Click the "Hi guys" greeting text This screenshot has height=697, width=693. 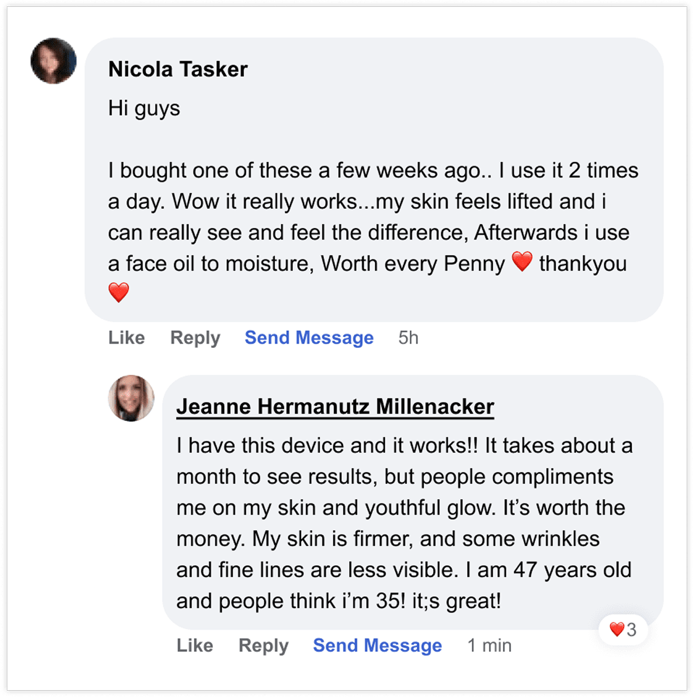[144, 108]
